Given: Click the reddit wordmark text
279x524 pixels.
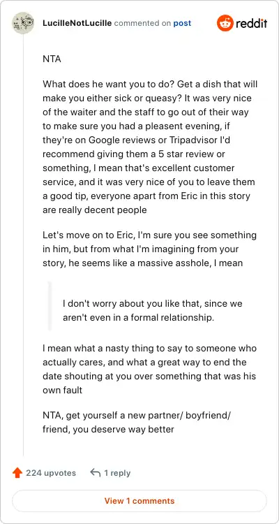Looking at the screenshot, I should pos(252,24).
